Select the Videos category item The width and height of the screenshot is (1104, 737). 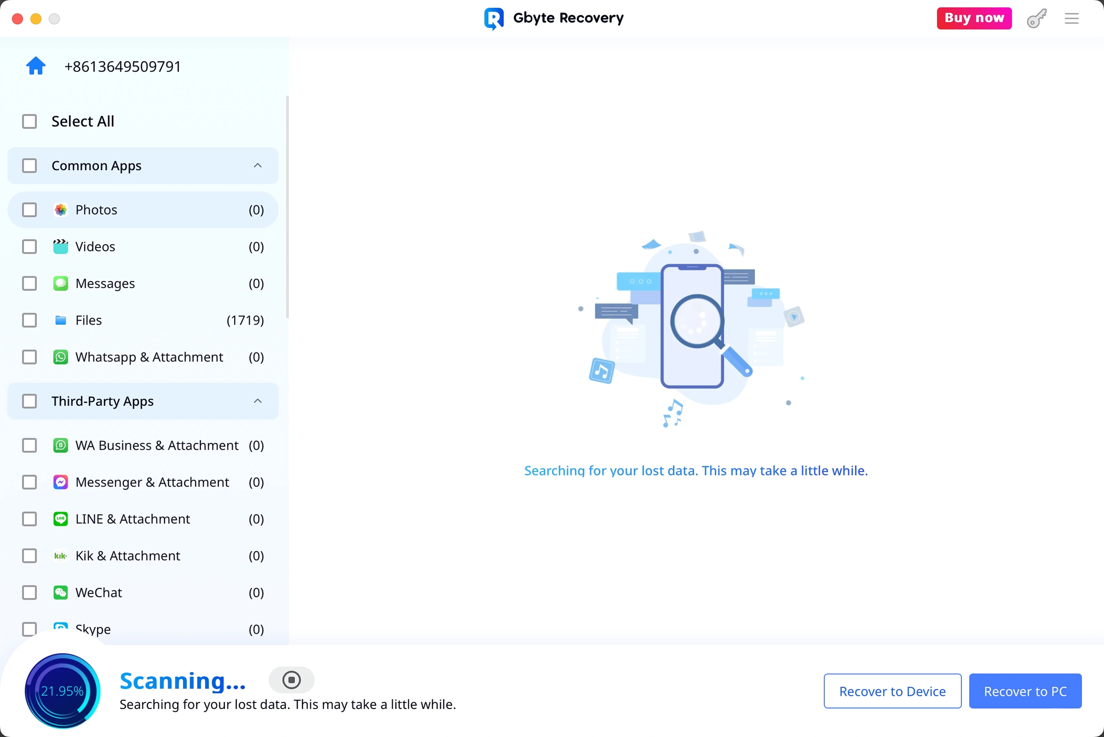click(x=95, y=247)
